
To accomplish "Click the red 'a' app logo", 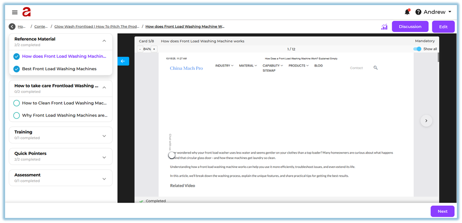I will 26,12.
